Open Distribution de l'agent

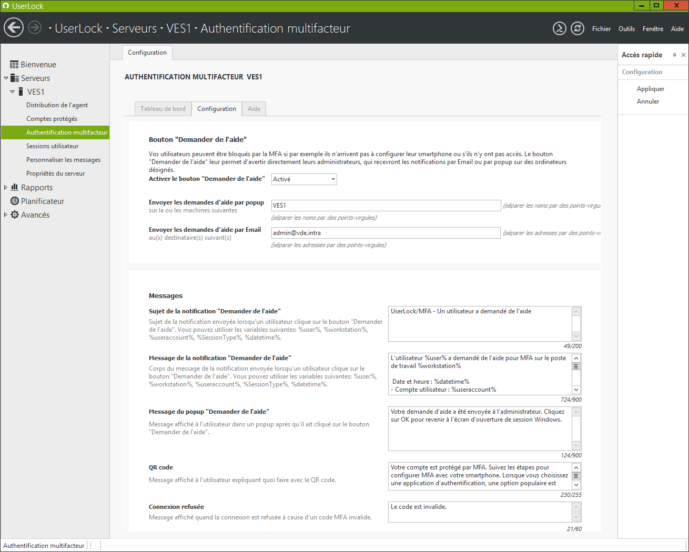pos(57,105)
